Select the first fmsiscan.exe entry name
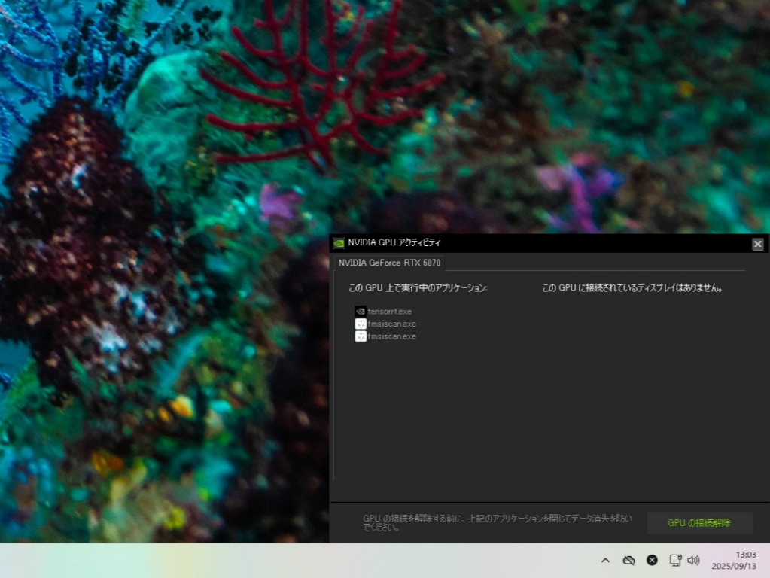This screenshot has width=770, height=578. (x=391, y=324)
